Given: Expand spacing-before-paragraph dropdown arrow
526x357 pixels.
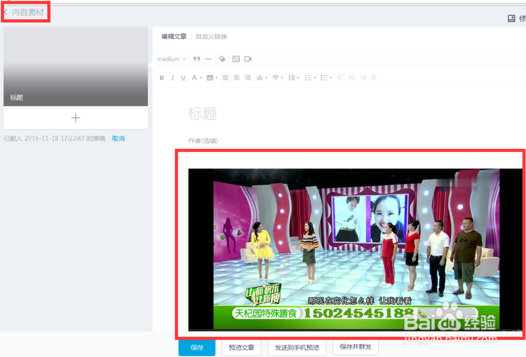Looking at the screenshot, I should (266, 78).
